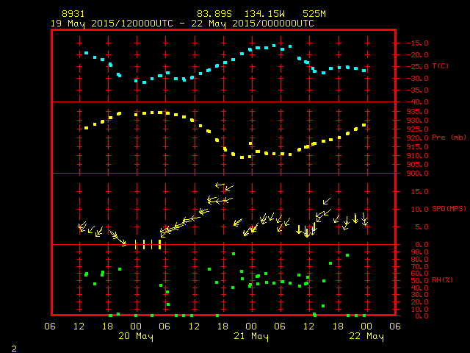Viewport: 470px width, 353px height.
Task: Click the number 2 in bottom-left corner
Action: (x=14, y=346)
